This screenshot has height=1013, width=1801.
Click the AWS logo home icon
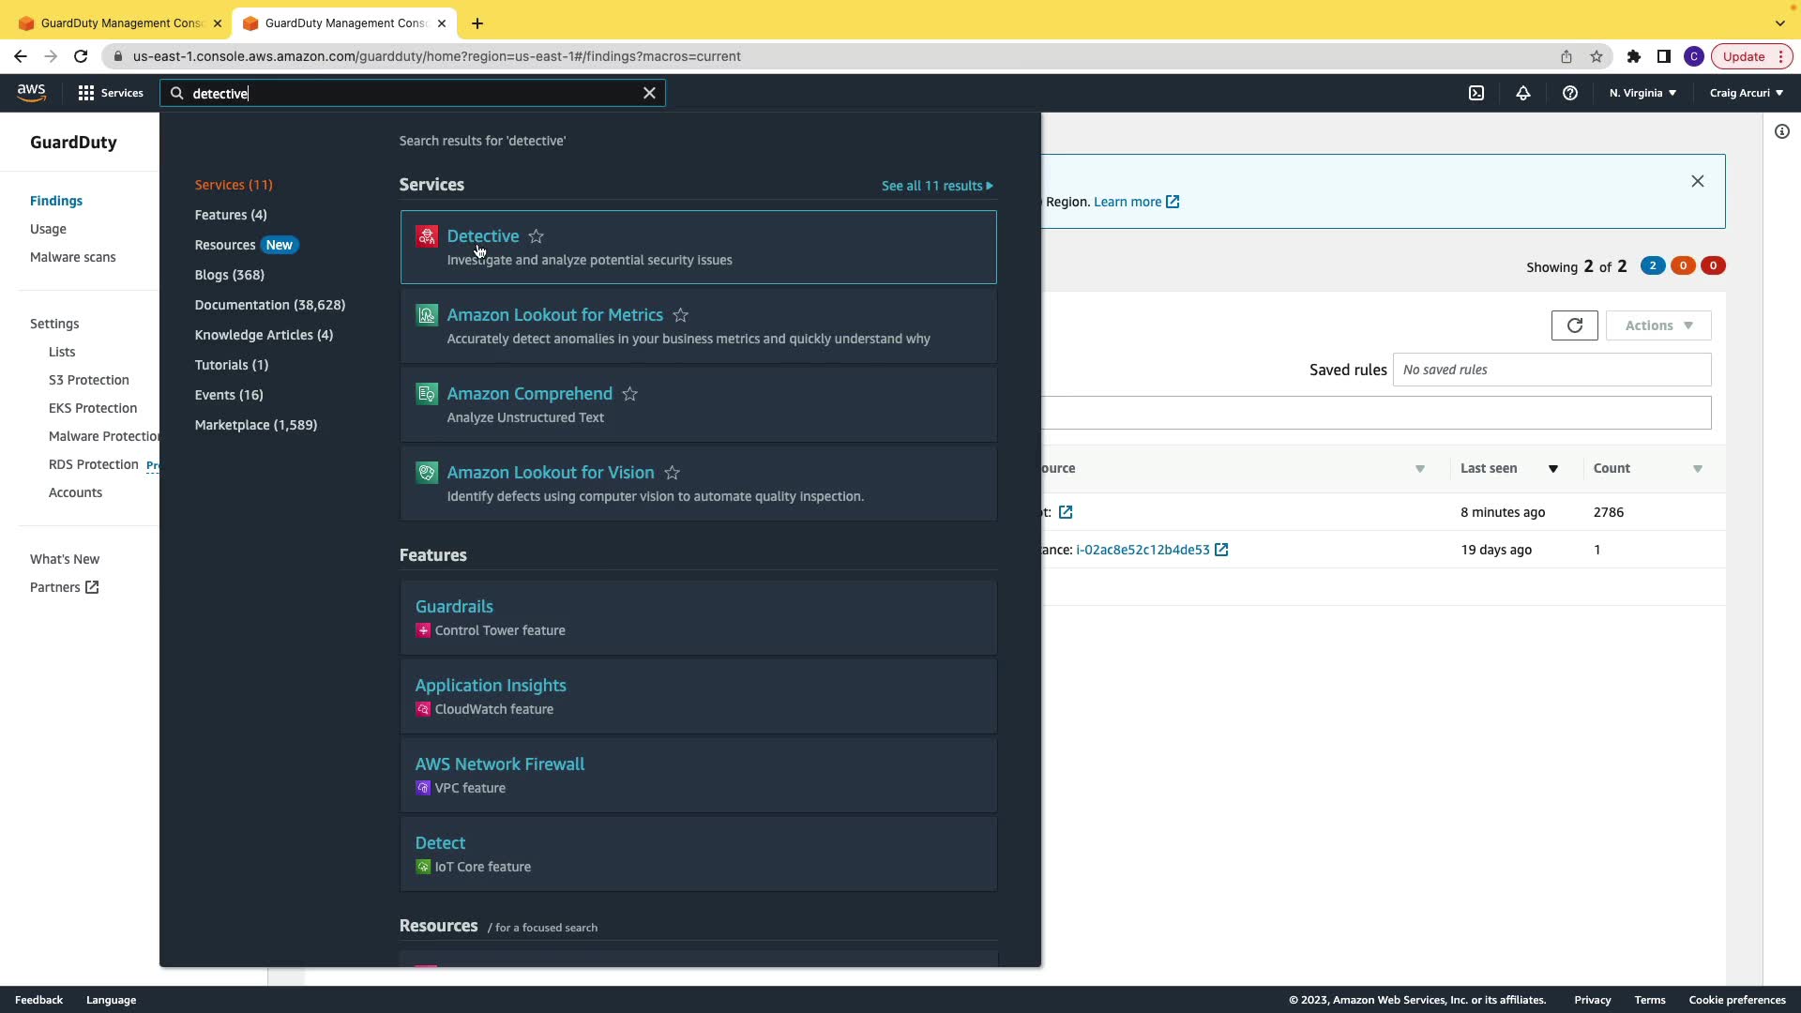coord(31,92)
